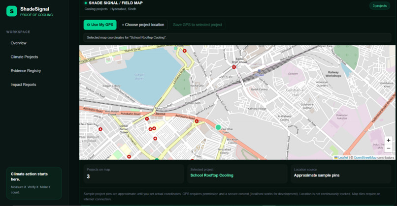Open the OpenStreetMap attribution link
Image resolution: width=397 pixels, height=206 pixels.
pos(365,157)
